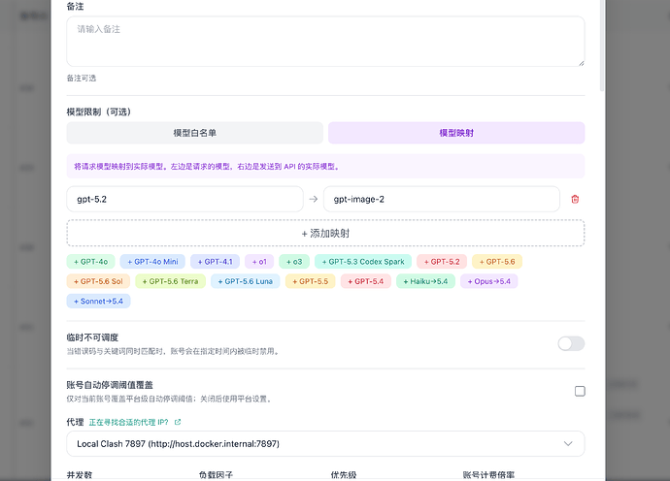This screenshot has height=481, width=670.
Task: Edit the gpt-5.2 request model field
Action: pyautogui.click(x=185, y=200)
